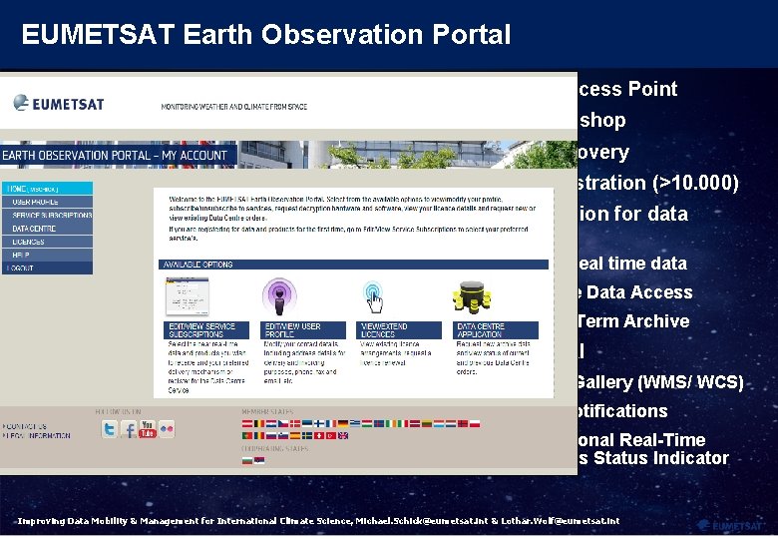Click the Iceland flag
Screen dimensions: 778x539
pyautogui.click(x=379, y=424)
